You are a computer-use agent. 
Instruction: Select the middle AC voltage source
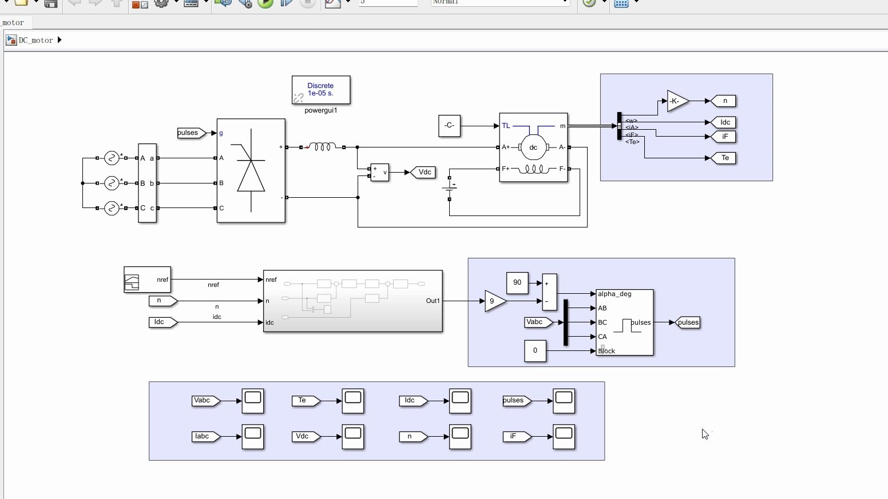(x=112, y=183)
